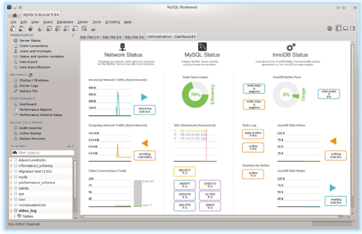Screen dimensions: 362x234
Task: Click the dashboard horizontal scrollbar
Action: click(210, 217)
